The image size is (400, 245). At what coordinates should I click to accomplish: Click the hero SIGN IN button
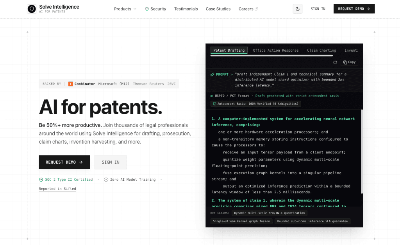click(x=111, y=162)
